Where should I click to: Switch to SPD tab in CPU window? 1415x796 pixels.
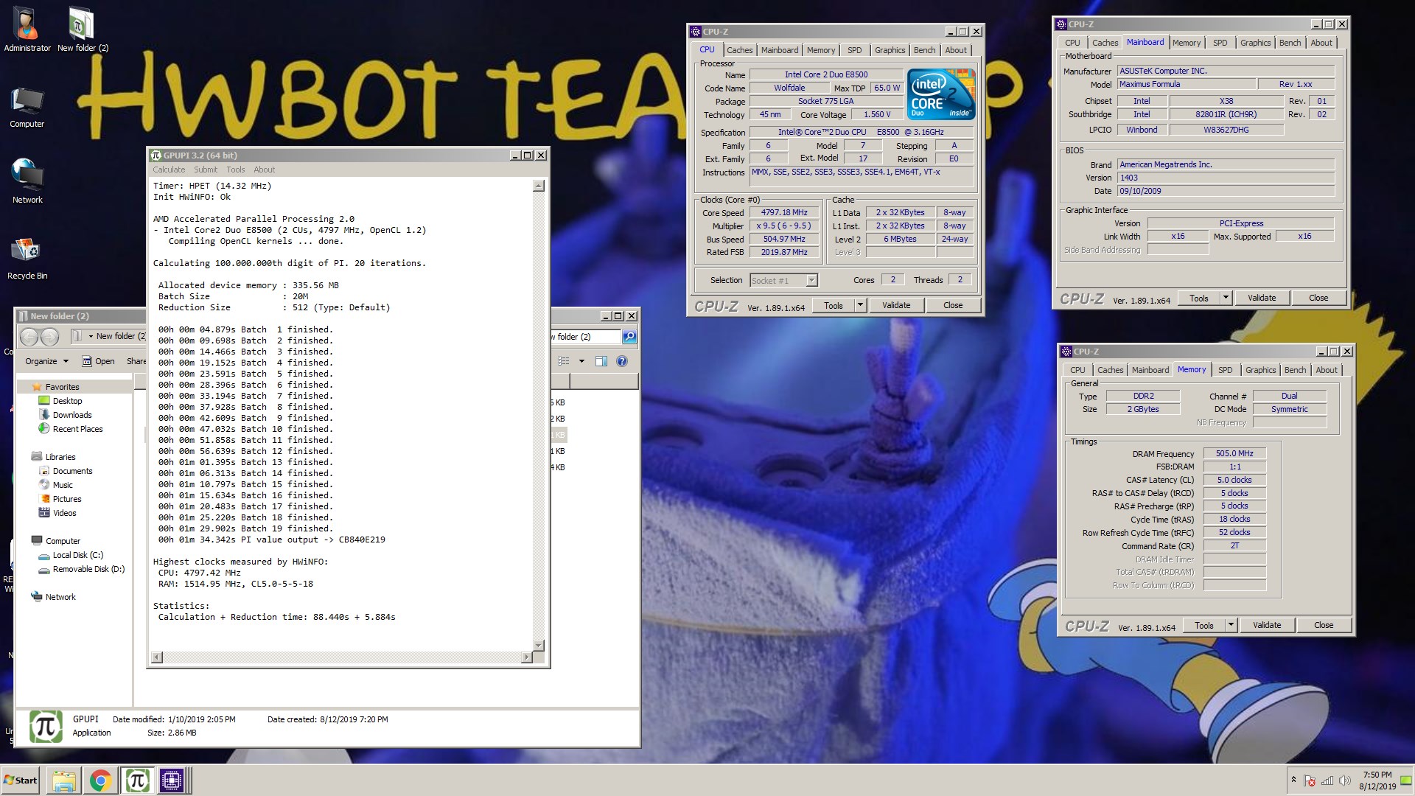tap(854, 50)
